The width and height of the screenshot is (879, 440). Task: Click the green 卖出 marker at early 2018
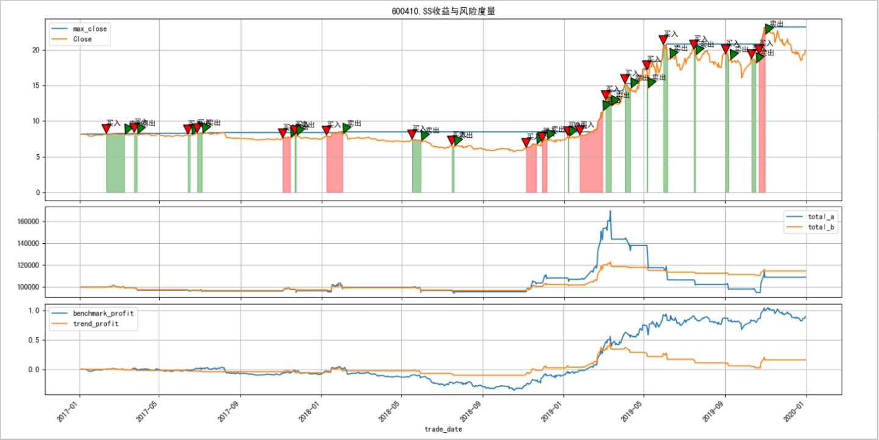point(347,128)
